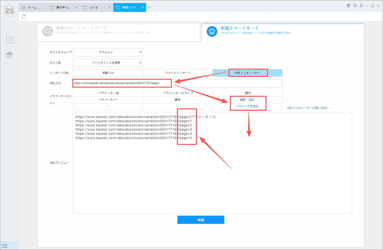Click preview URL ending ?page=2
This screenshot has height=250, width=383.
click(x=134, y=125)
